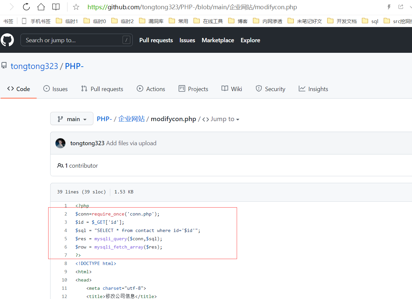Viewport: 412px width, 299px height.
Task: Click PHP- in the file breadcrumb
Action: (x=104, y=119)
